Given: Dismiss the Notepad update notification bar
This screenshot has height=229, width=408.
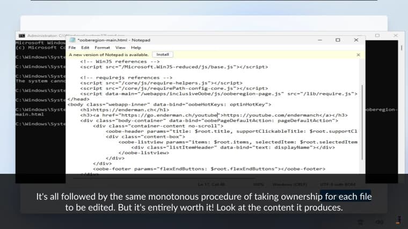Looking at the screenshot, I should pyautogui.click(x=358, y=55).
